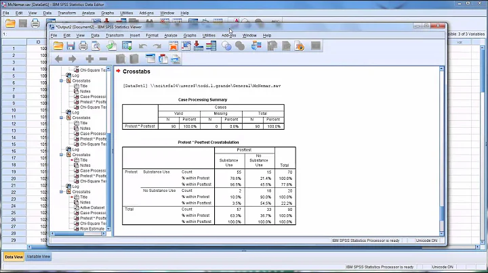Click the Designate Window icon
This screenshot has width=488, height=273.
pos(256,46)
